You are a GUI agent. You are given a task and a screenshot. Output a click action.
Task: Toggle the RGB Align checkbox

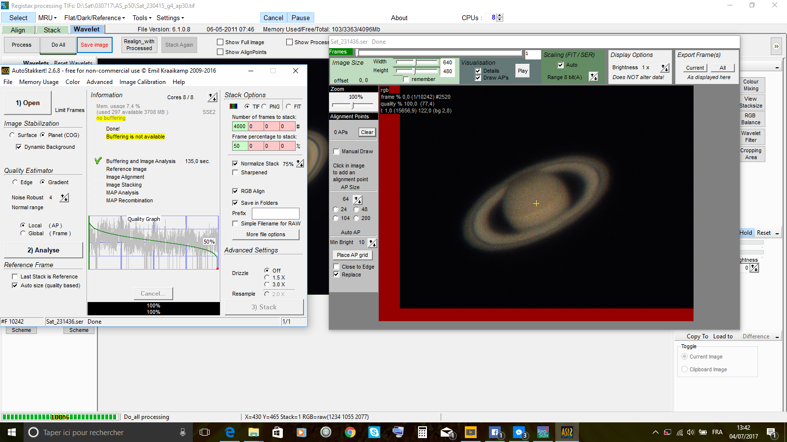click(236, 191)
